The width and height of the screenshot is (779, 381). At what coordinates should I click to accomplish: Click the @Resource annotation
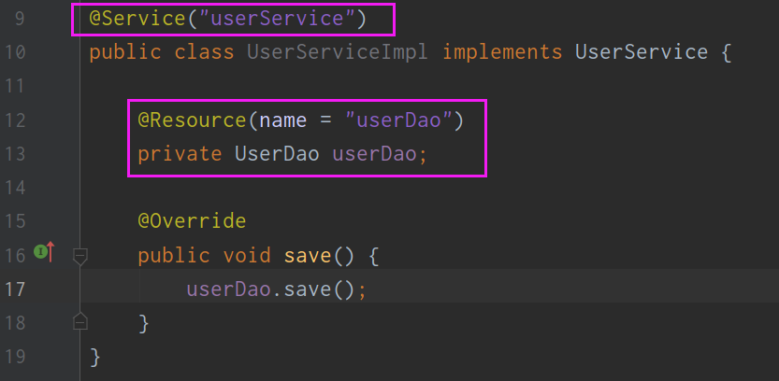pyautogui.click(x=192, y=120)
